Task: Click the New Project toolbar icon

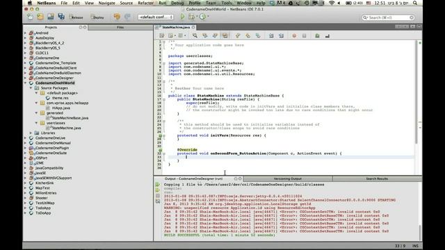Action: 40,17
